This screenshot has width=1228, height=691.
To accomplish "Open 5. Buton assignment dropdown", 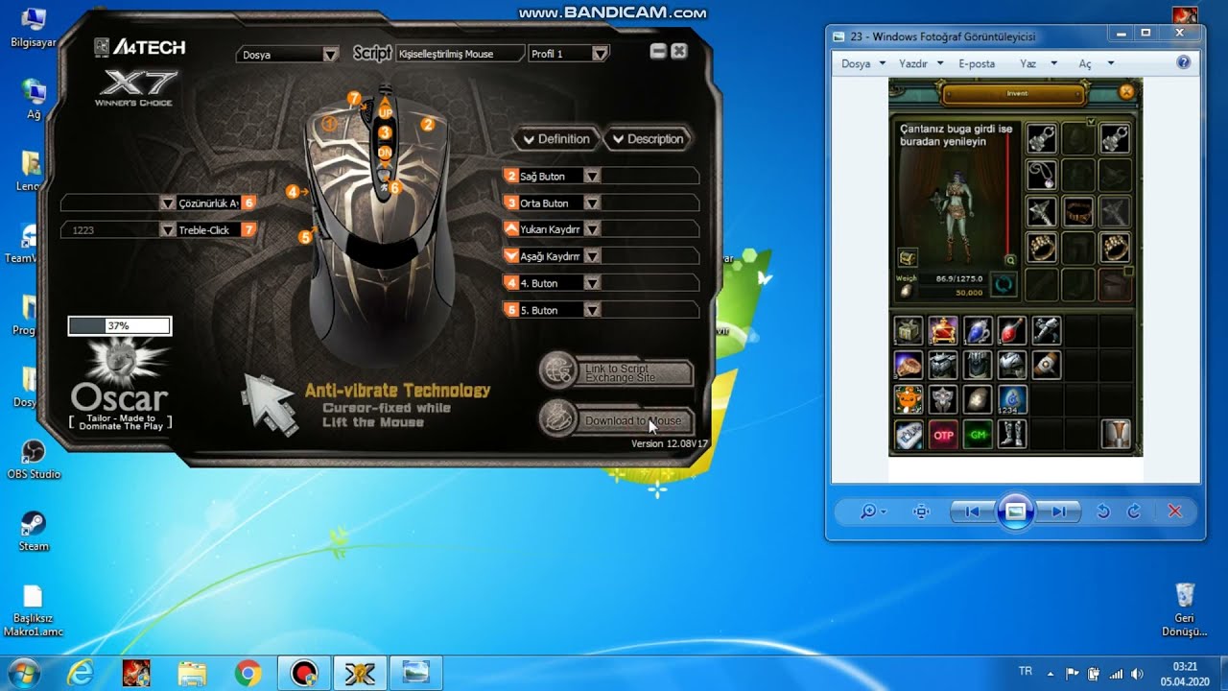I will coord(592,310).
